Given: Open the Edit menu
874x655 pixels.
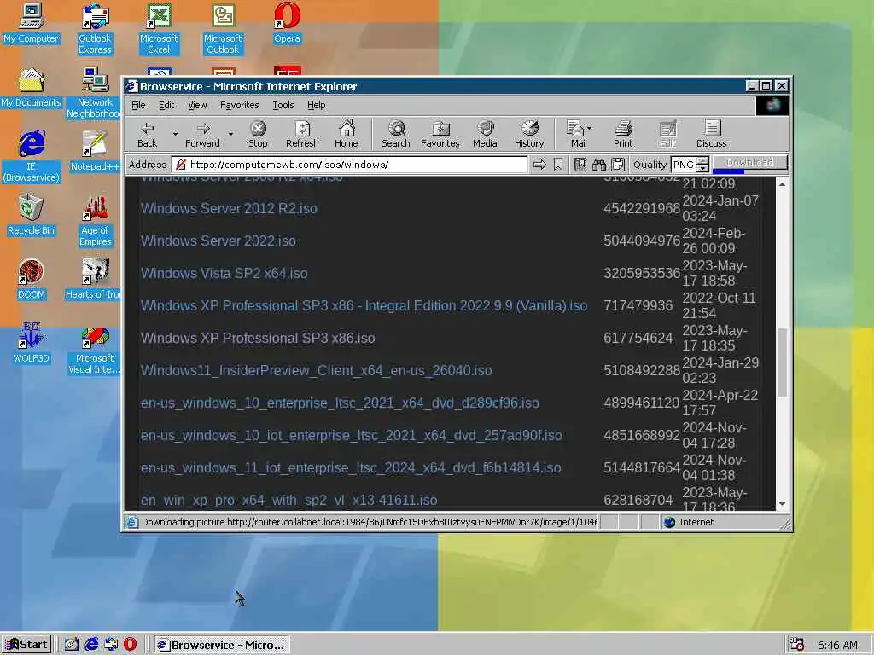Looking at the screenshot, I should tap(166, 105).
